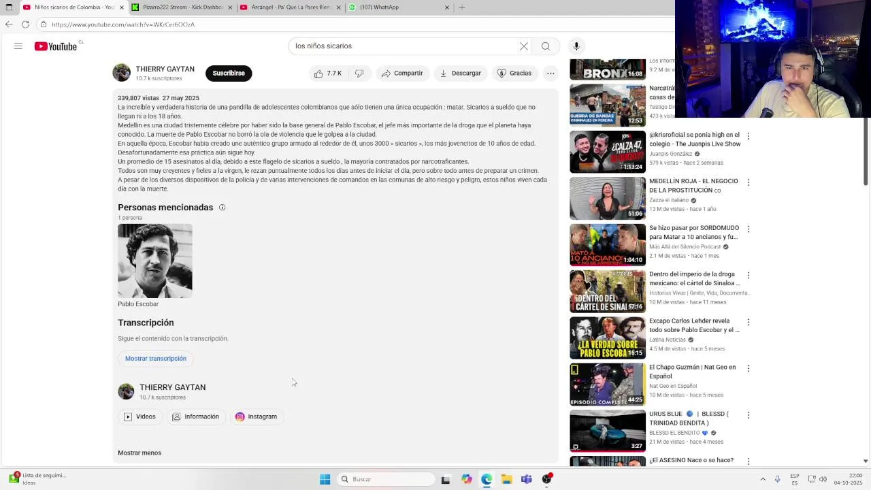Click the Compartir button

402,73
